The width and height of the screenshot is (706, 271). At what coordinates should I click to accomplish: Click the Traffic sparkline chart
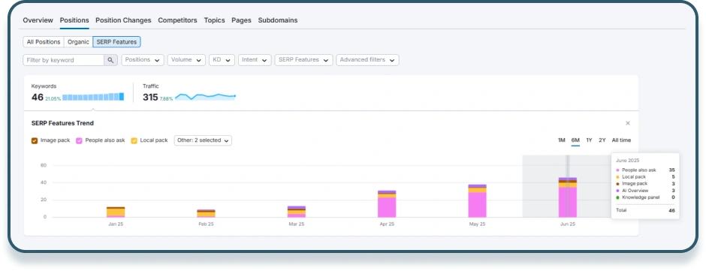[x=205, y=96]
